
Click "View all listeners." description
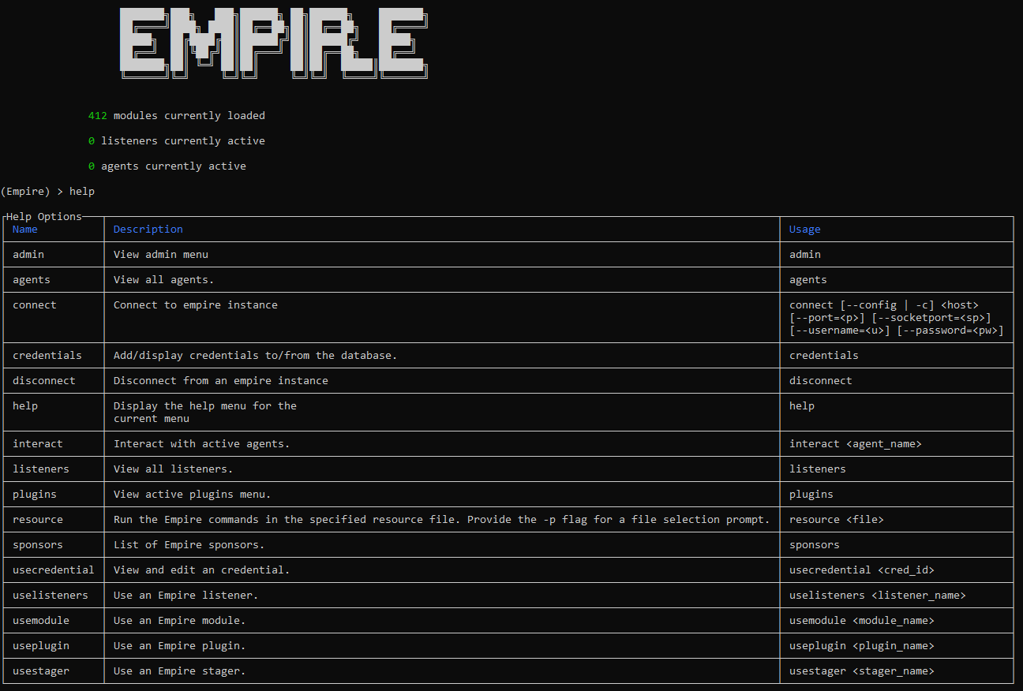coord(174,469)
